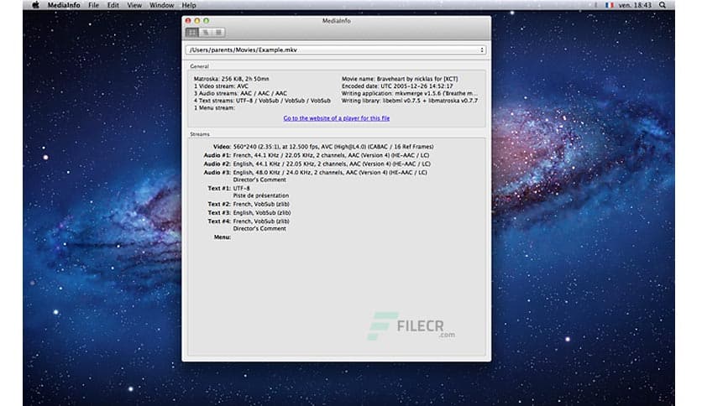Click 'Piste de présentation' text

pos(261,195)
